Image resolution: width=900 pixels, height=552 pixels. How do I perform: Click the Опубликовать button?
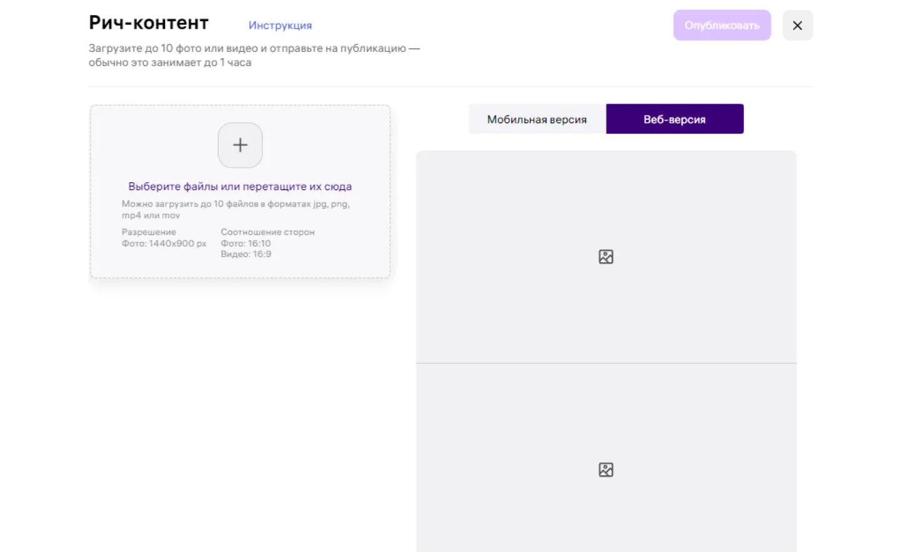click(x=722, y=26)
